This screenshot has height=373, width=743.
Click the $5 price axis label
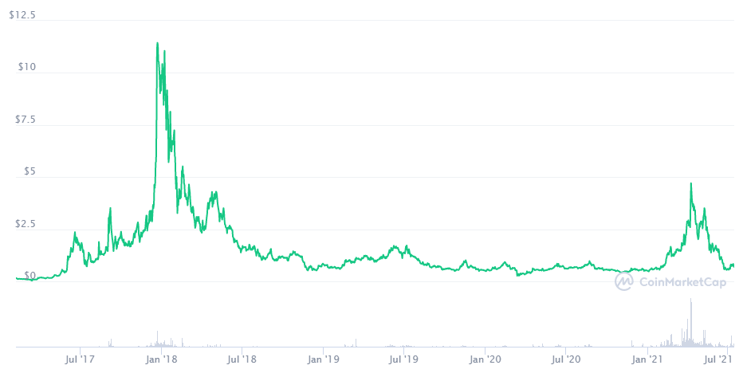[29, 171]
